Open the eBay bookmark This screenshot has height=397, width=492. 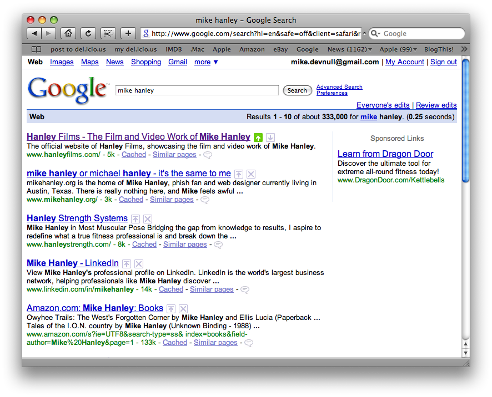(x=280, y=49)
